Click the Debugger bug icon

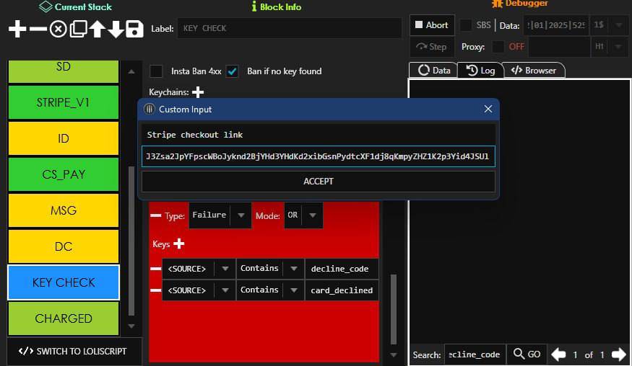tap(498, 4)
